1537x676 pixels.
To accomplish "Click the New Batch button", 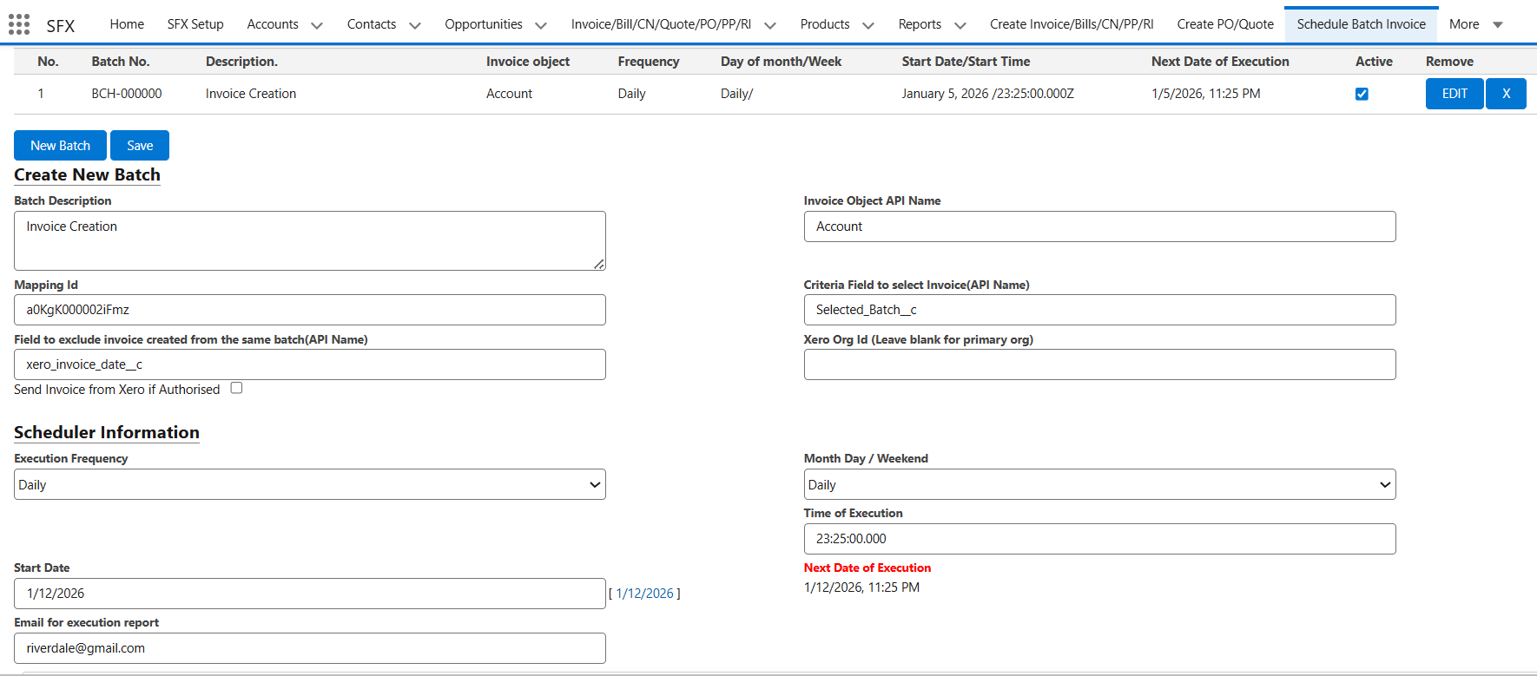I will point(60,146).
